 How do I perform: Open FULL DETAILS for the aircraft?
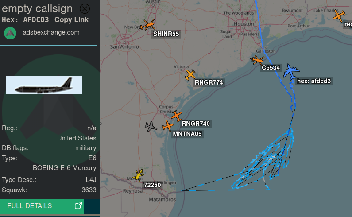click(x=42, y=206)
